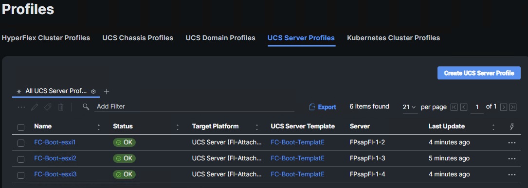Click Target Platform cell in FC-Boot-esxi1 row
Viewport: 528px width, 188px height.
click(227, 142)
